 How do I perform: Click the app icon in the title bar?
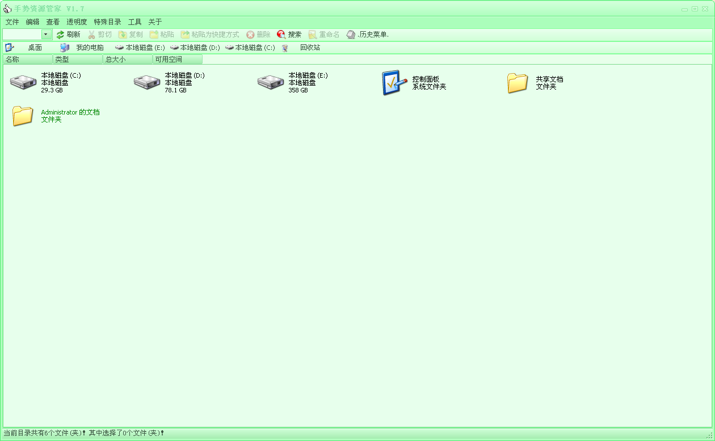tap(7, 9)
